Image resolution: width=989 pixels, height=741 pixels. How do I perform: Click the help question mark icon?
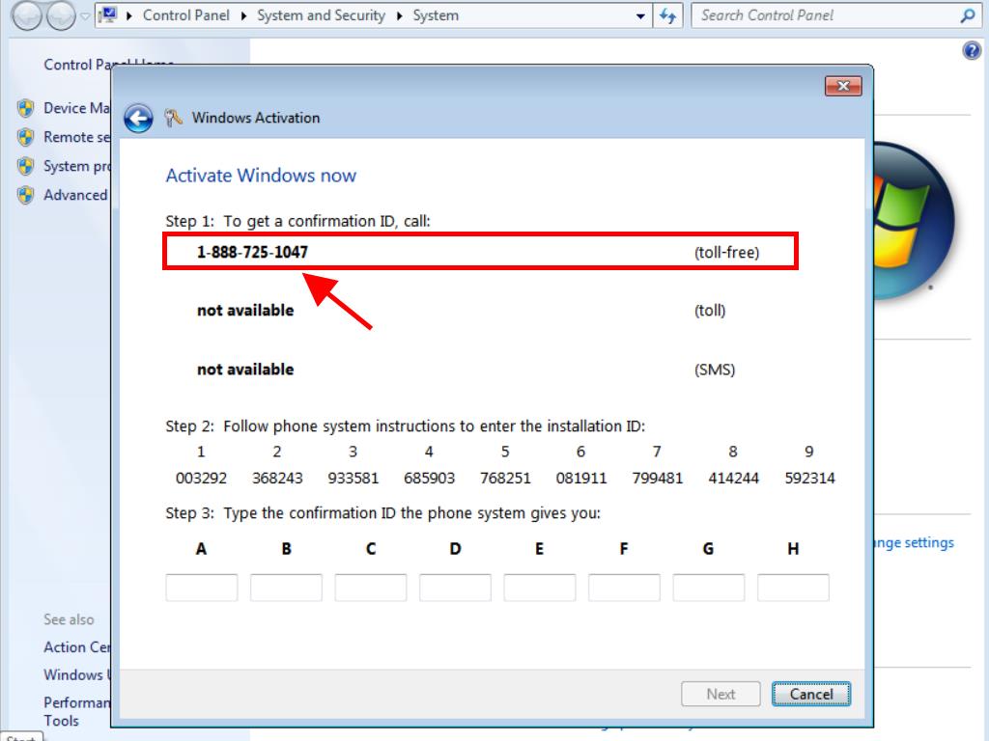point(972,51)
